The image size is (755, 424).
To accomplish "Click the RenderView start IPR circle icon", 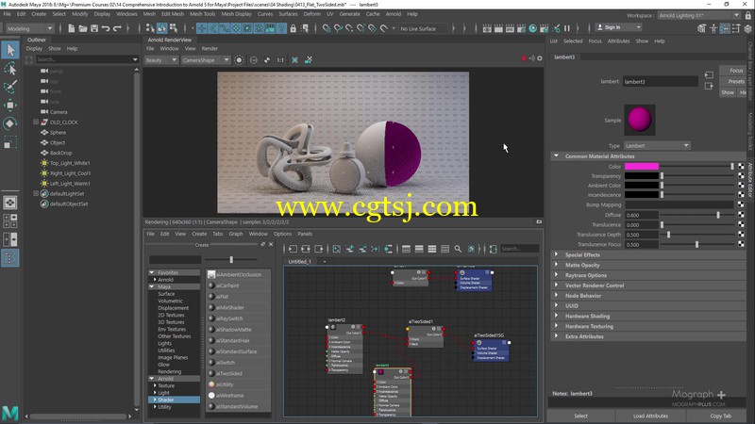I will (239, 60).
